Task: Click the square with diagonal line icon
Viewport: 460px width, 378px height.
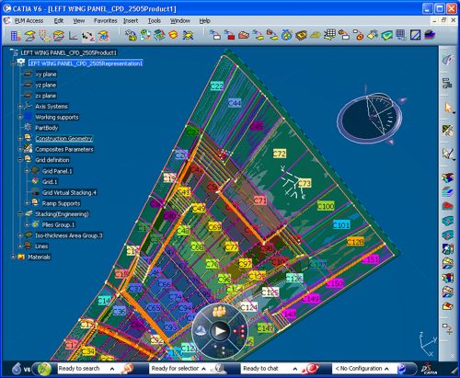Action: (x=415, y=35)
